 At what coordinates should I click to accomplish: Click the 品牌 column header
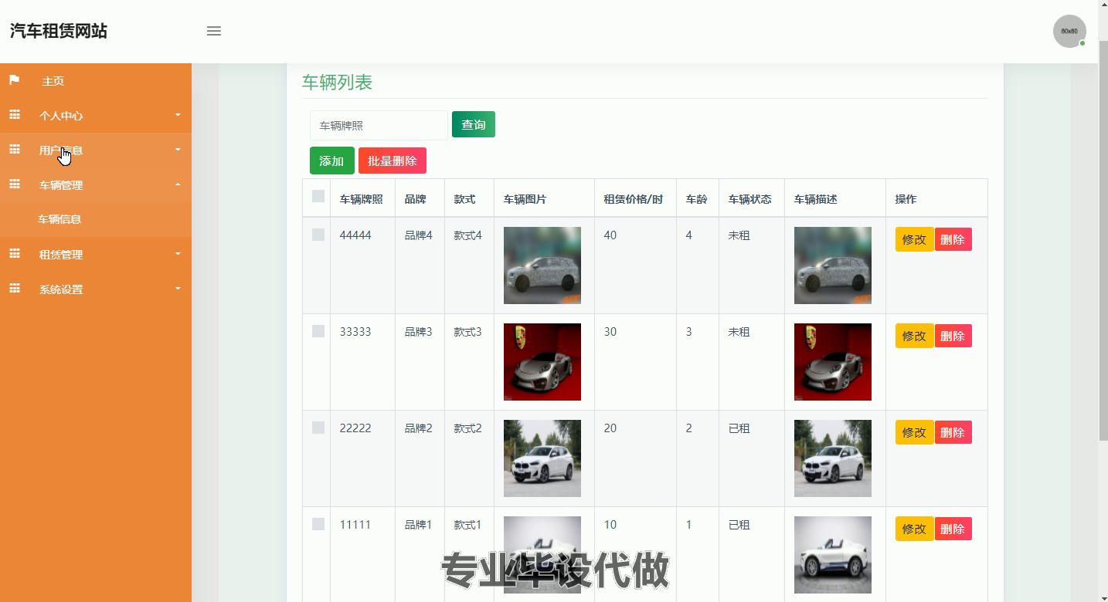pos(415,199)
